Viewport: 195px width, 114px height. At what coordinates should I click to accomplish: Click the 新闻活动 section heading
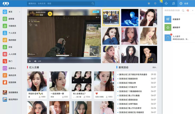point(123,67)
